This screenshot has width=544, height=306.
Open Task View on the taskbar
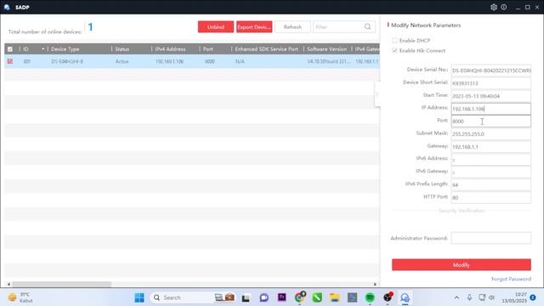coord(246,297)
